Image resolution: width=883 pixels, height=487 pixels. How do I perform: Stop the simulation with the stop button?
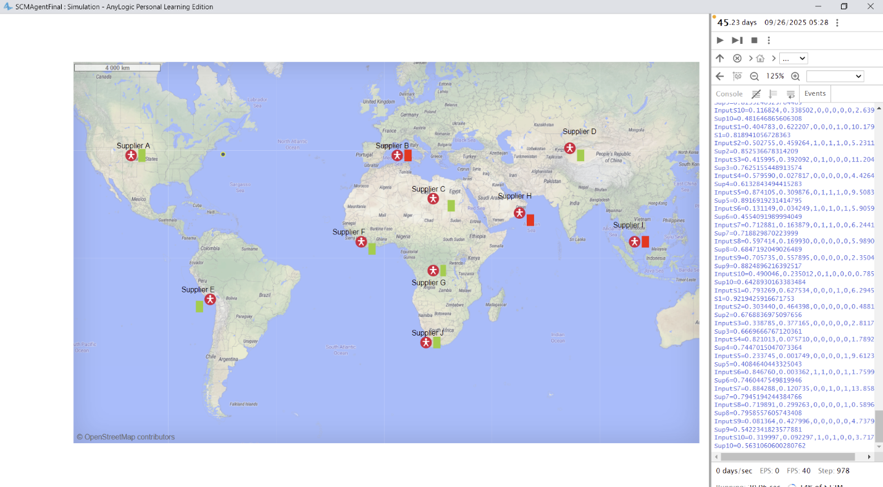[754, 40]
